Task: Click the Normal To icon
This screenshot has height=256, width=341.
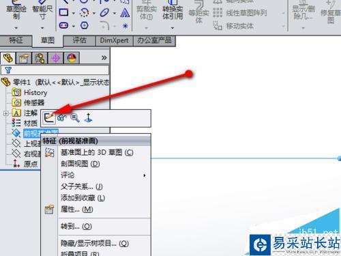Action: click(89, 118)
